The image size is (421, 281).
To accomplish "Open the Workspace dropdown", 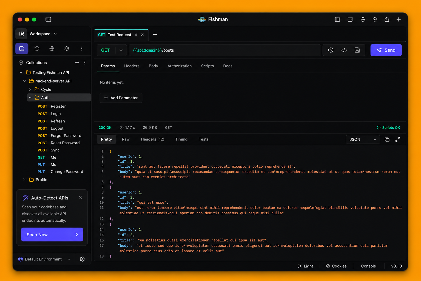I will [x=43, y=34].
